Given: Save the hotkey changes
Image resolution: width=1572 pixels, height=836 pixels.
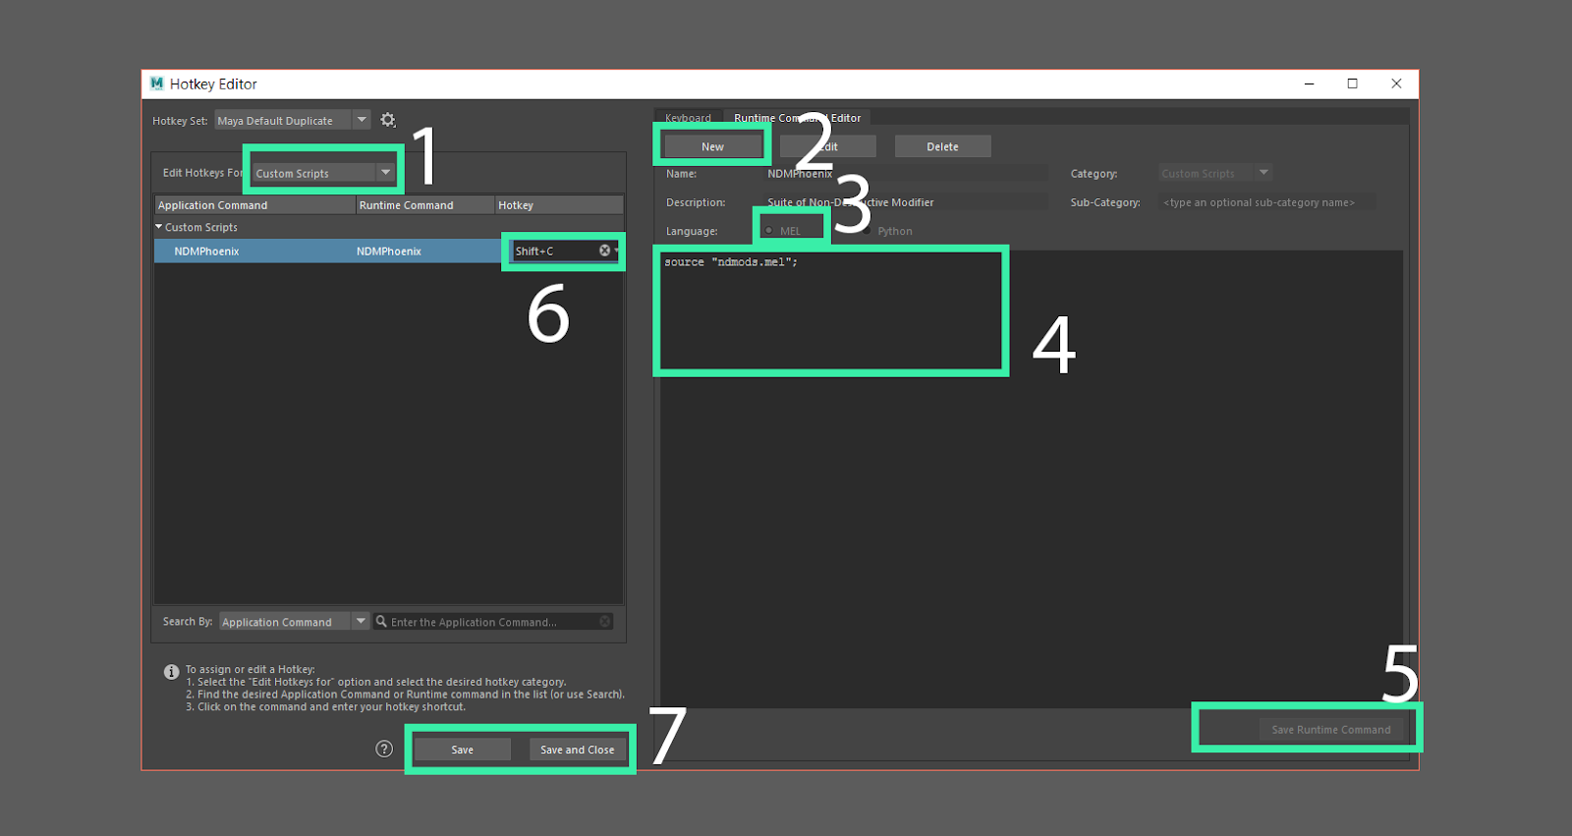Looking at the screenshot, I should click(462, 750).
